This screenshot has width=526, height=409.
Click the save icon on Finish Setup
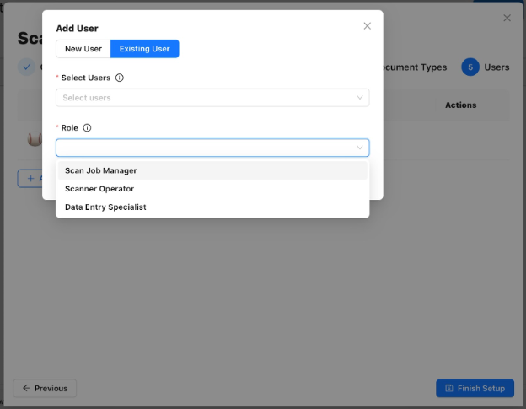pyautogui.click(x=448, y=388)
